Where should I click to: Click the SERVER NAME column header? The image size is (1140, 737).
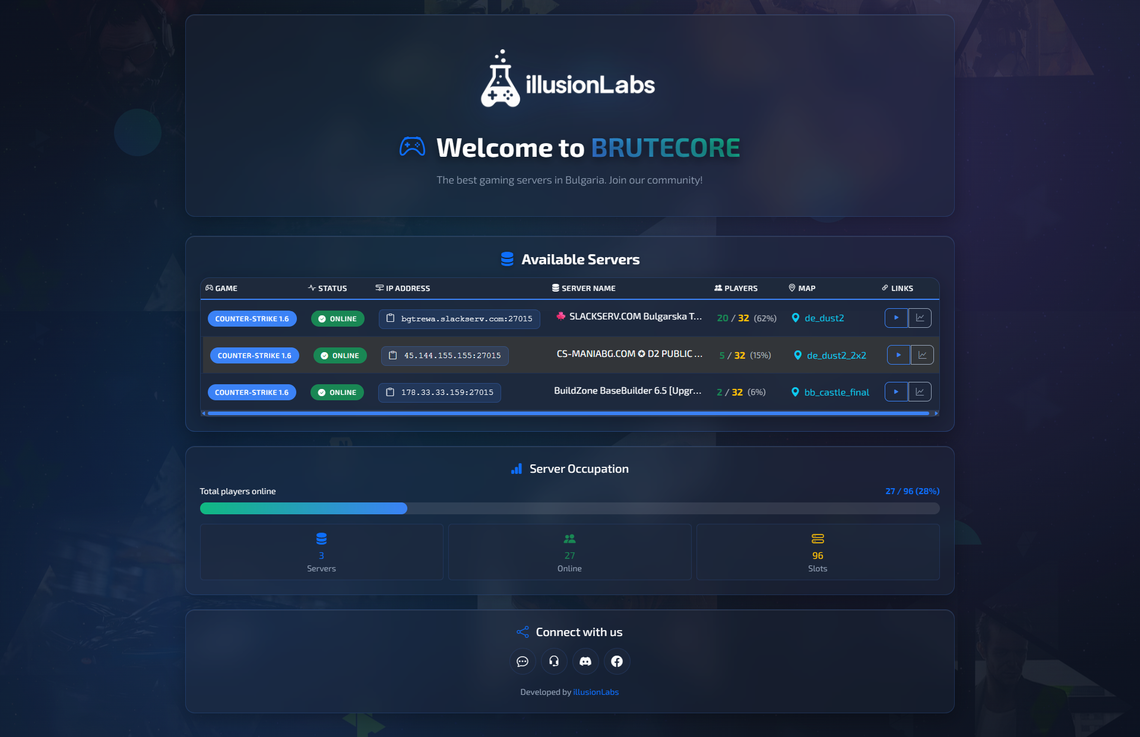tap(584, 288)
